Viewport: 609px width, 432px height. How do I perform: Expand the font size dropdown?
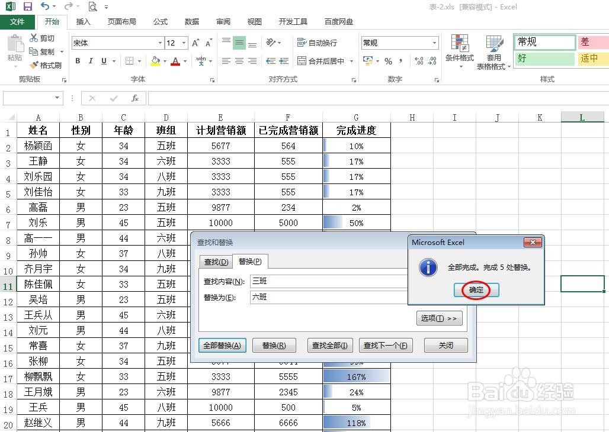pyautogui.click(x=185, y=43)
